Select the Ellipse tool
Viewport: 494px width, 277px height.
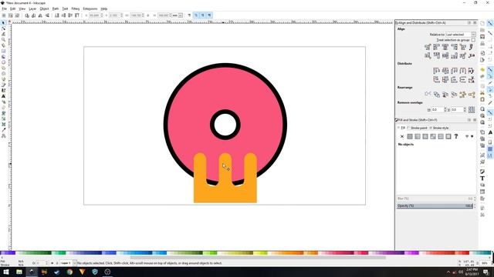[3, 62]
